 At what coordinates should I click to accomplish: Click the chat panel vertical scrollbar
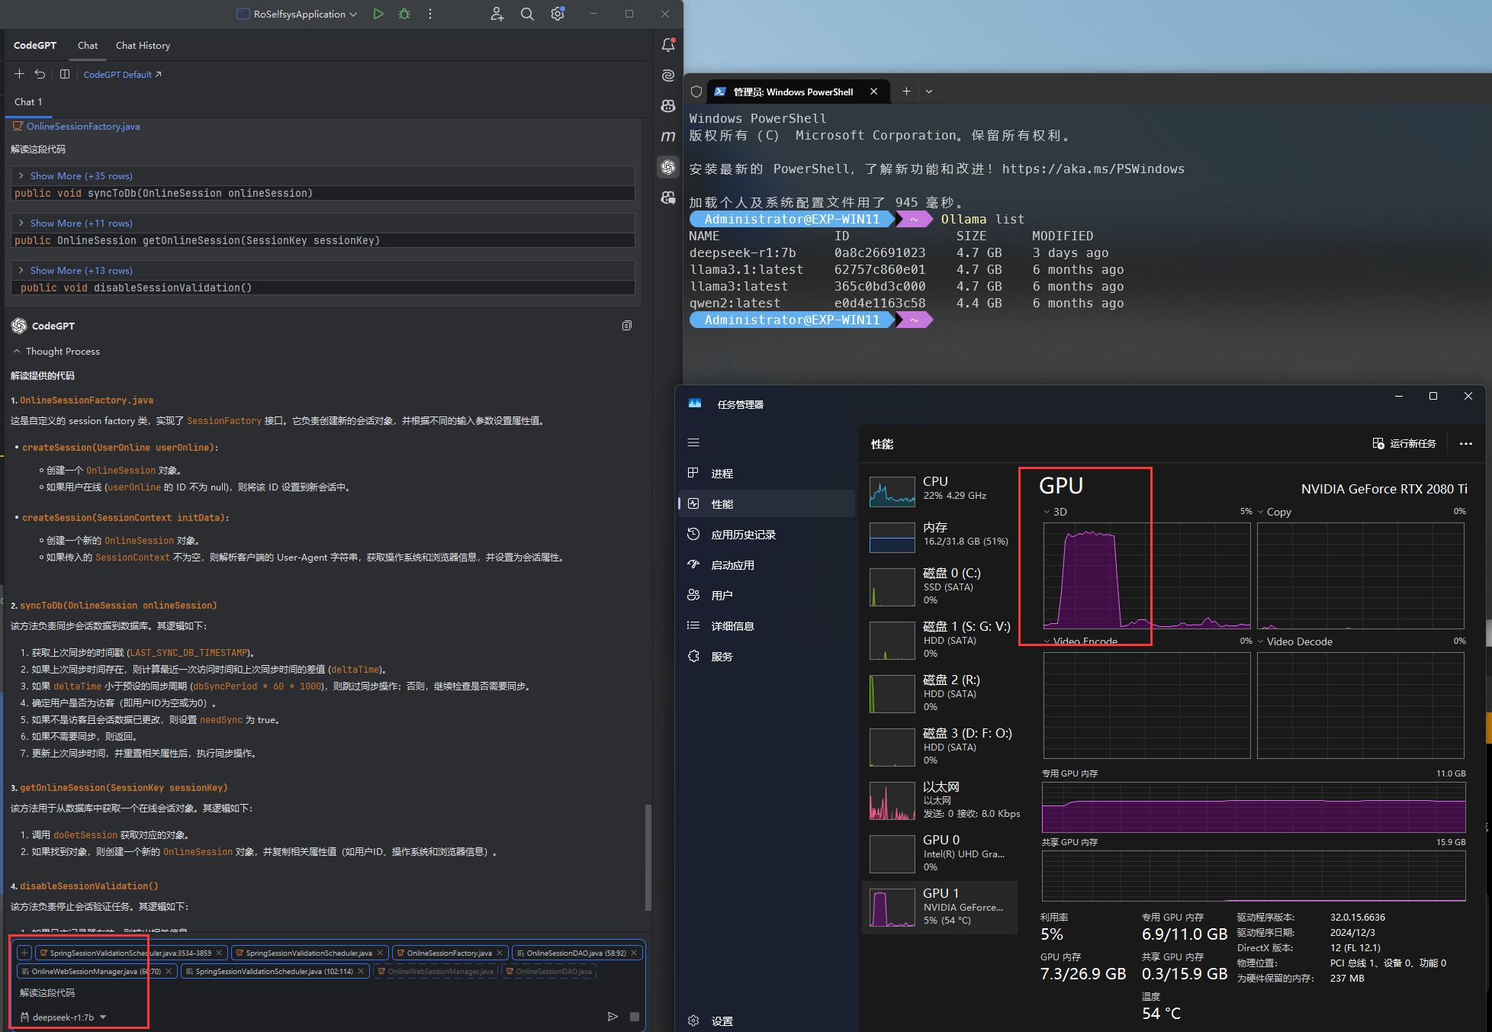point(648,857)
